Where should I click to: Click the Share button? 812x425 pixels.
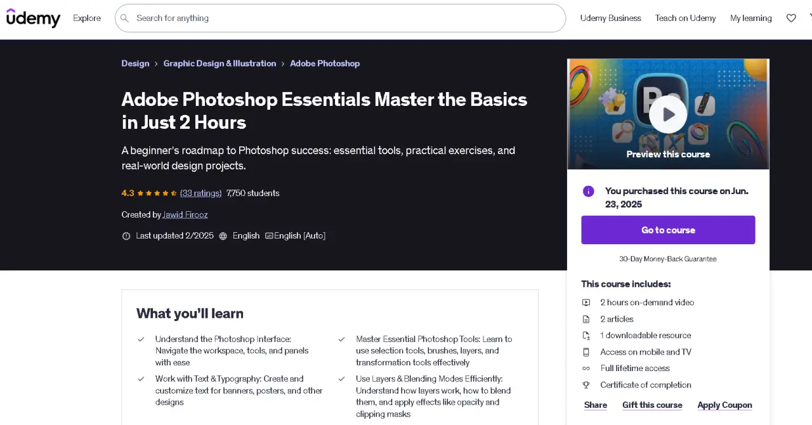coord(596,405)
